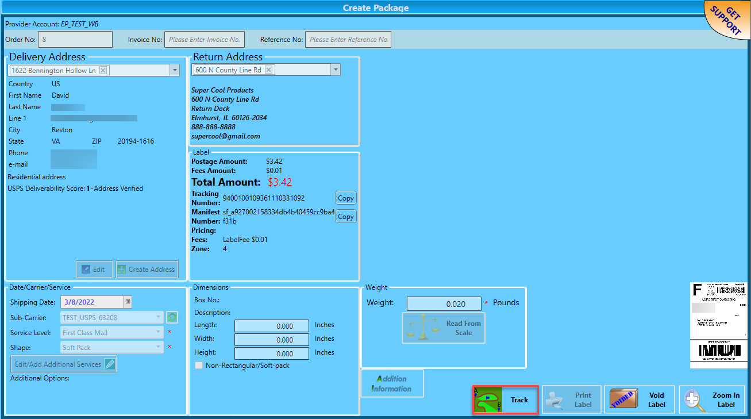The image size is (751, 419).
Task: Open Edit/Add Additional Services
Action: (64, 364)
